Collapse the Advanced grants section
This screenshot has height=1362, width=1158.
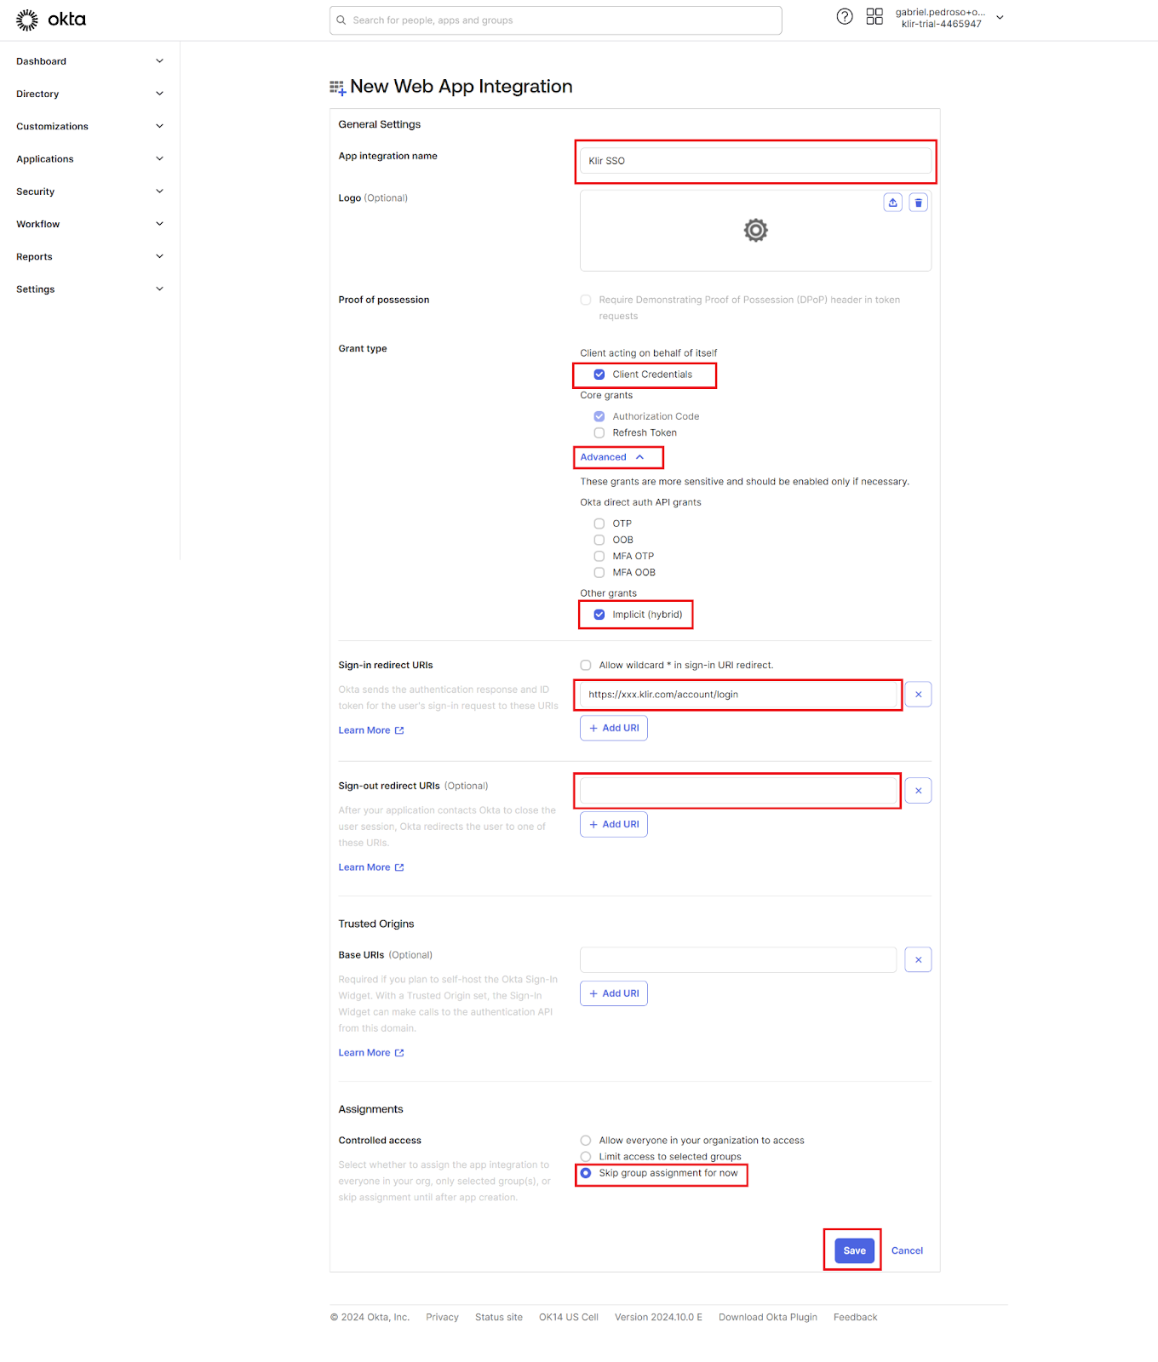pyautogui.click(x=612, y=457)
